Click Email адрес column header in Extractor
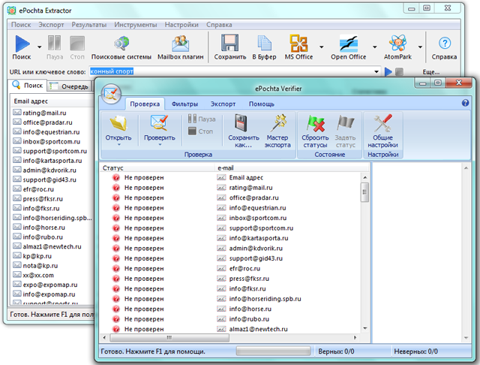The image size is (480, 365). tap(52, 101)
